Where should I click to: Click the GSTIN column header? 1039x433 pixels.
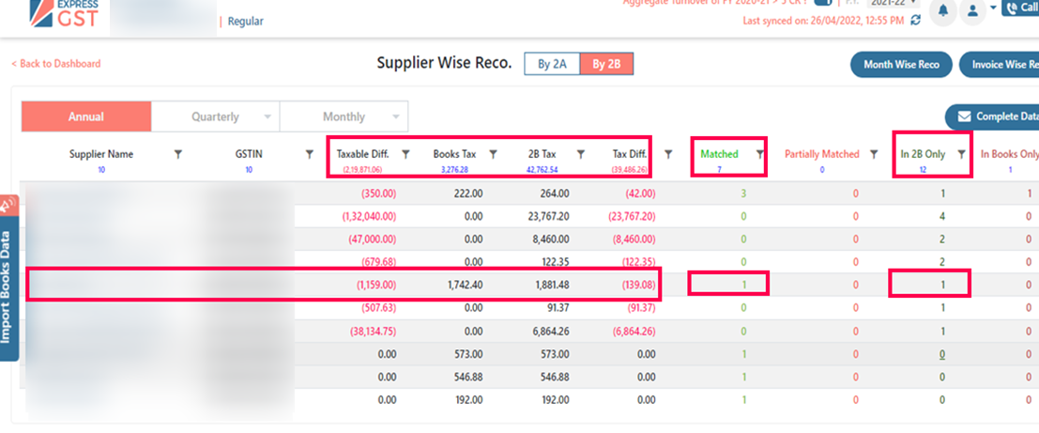249,154
